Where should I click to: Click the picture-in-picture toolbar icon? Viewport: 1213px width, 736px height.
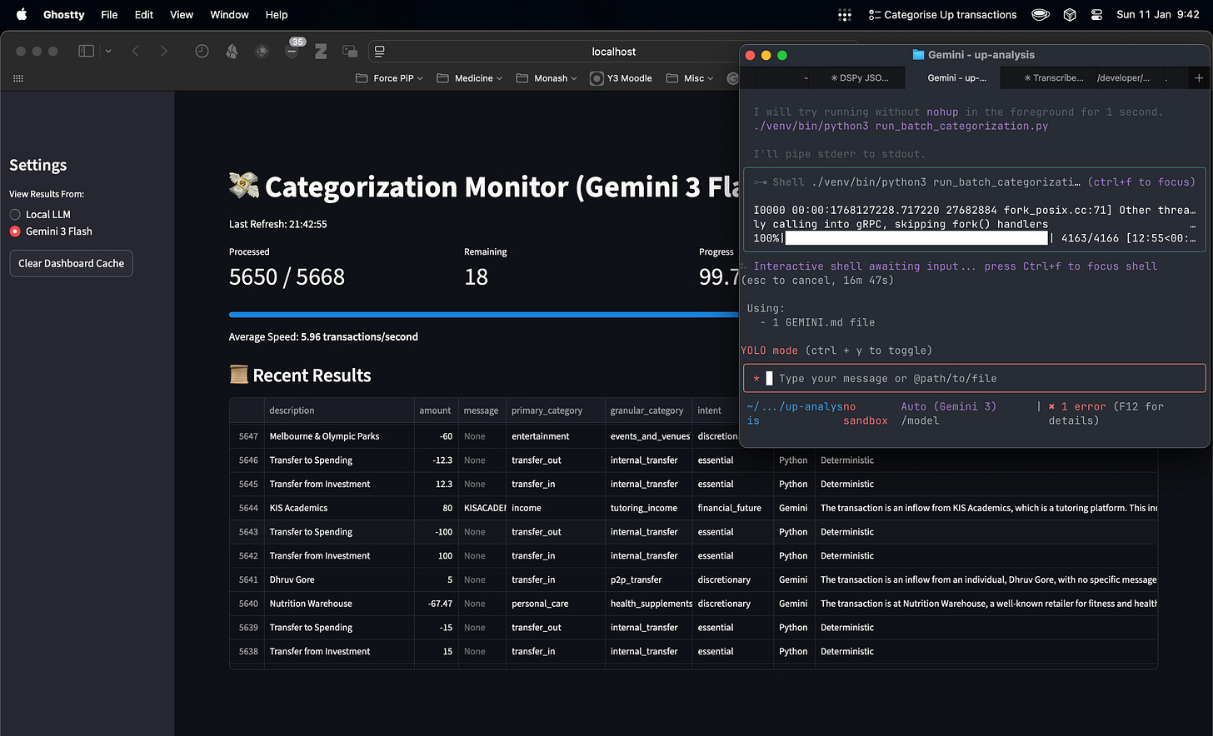coord(350,52)
